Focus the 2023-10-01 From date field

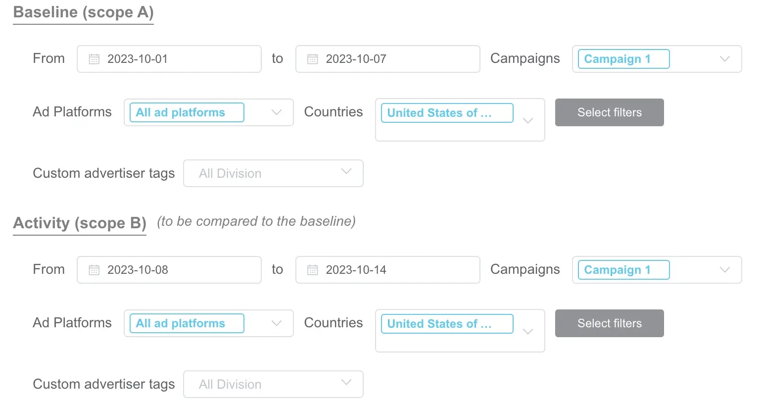169,59
